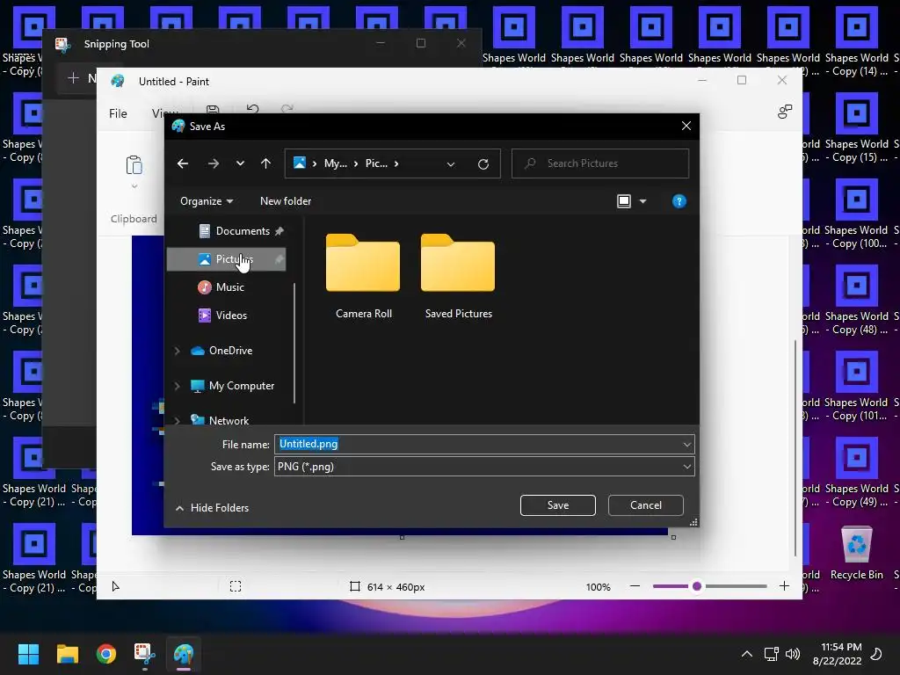Click the Save button

[558, 505]
